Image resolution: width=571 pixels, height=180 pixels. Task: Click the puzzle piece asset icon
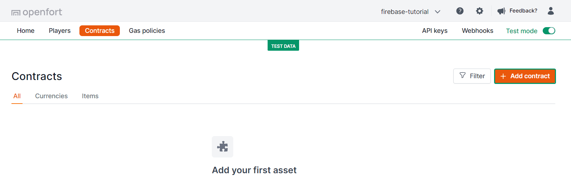tap(223, 146)
